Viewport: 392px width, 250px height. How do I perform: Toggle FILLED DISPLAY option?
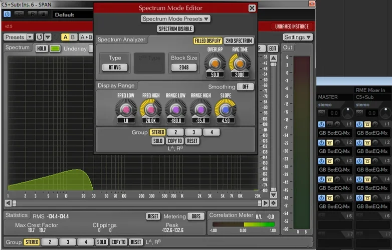click(208, 40)
